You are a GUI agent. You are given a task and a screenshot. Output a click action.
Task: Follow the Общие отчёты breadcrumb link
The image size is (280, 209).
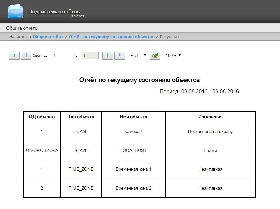tap(48, 37)
